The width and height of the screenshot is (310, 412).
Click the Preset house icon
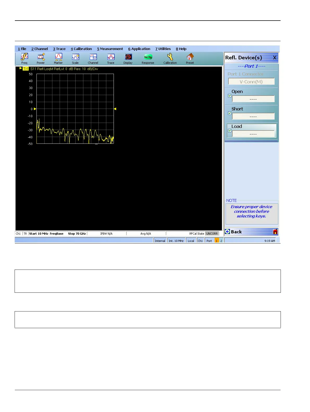pos(190,58)
